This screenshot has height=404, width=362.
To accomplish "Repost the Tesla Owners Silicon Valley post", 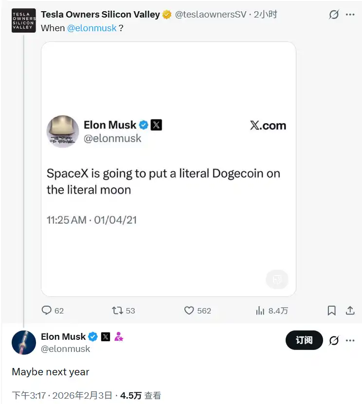I will (118, 311).
